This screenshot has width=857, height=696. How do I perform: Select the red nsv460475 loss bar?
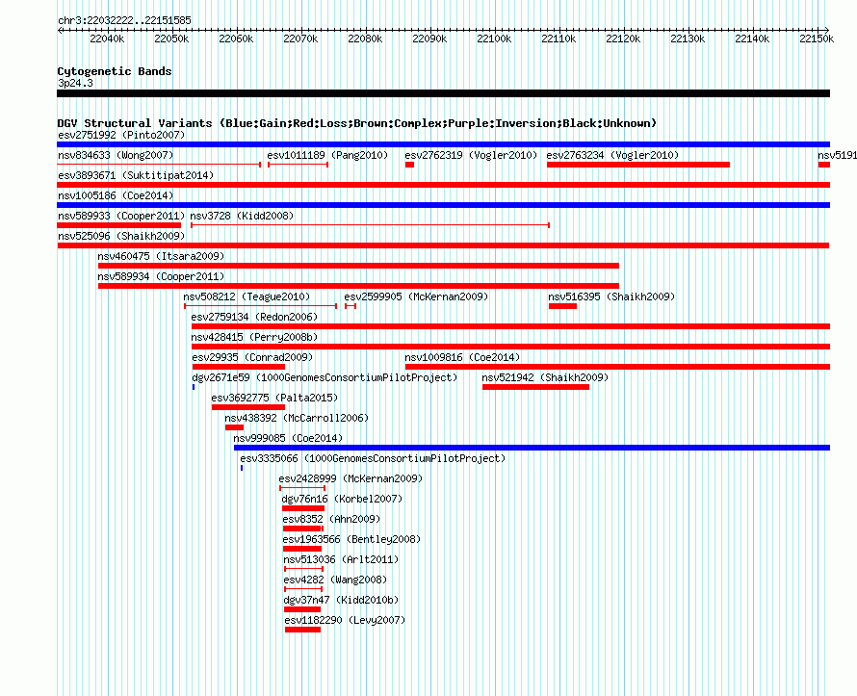pyautogui.click(x=358, y=266)
